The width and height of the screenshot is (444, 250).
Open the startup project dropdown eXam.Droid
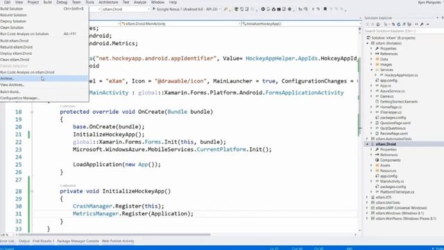pyautogui.click(x=126, y=9)
